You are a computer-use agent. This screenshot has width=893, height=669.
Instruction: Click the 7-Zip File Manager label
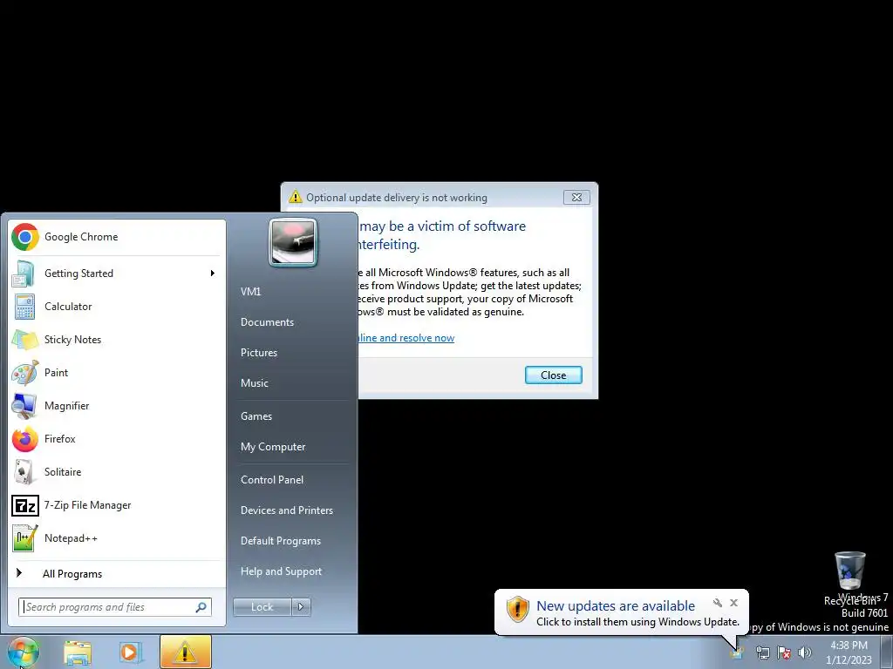tap(88, 505)
